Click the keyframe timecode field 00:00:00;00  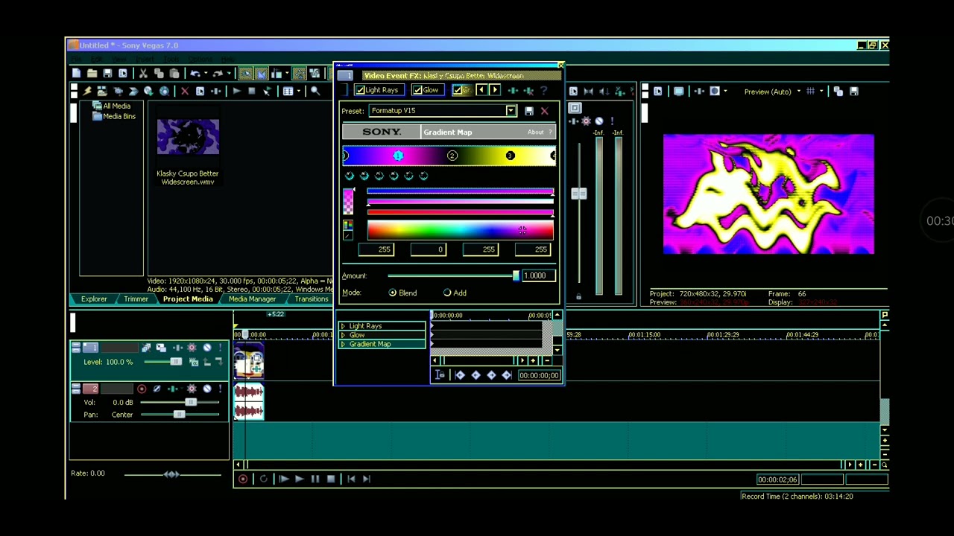[x=539, y=375]
